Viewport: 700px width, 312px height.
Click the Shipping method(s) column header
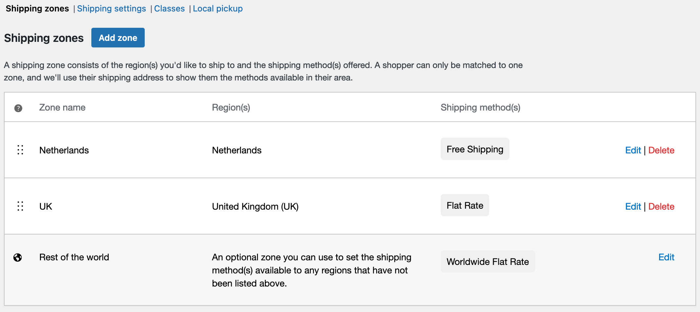pyautogui.click(x=480, y=107)
